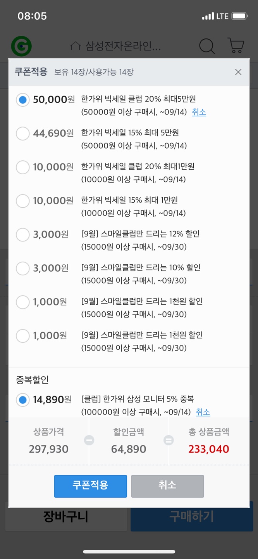
Task: Pick the first 1,000원 1천원 할인 coupon
Action: [23, 302]
